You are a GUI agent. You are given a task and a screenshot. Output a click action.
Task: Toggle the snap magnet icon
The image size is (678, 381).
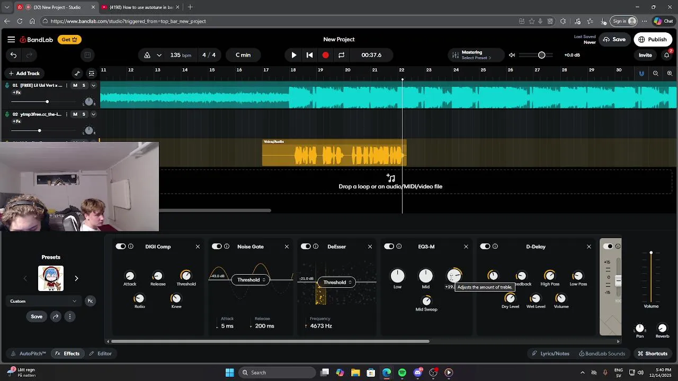coord(641,74)
